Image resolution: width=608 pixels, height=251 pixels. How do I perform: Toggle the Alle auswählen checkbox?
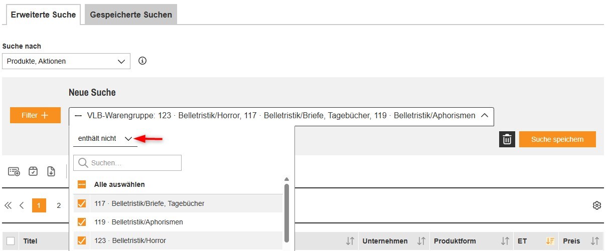[82, 184]
